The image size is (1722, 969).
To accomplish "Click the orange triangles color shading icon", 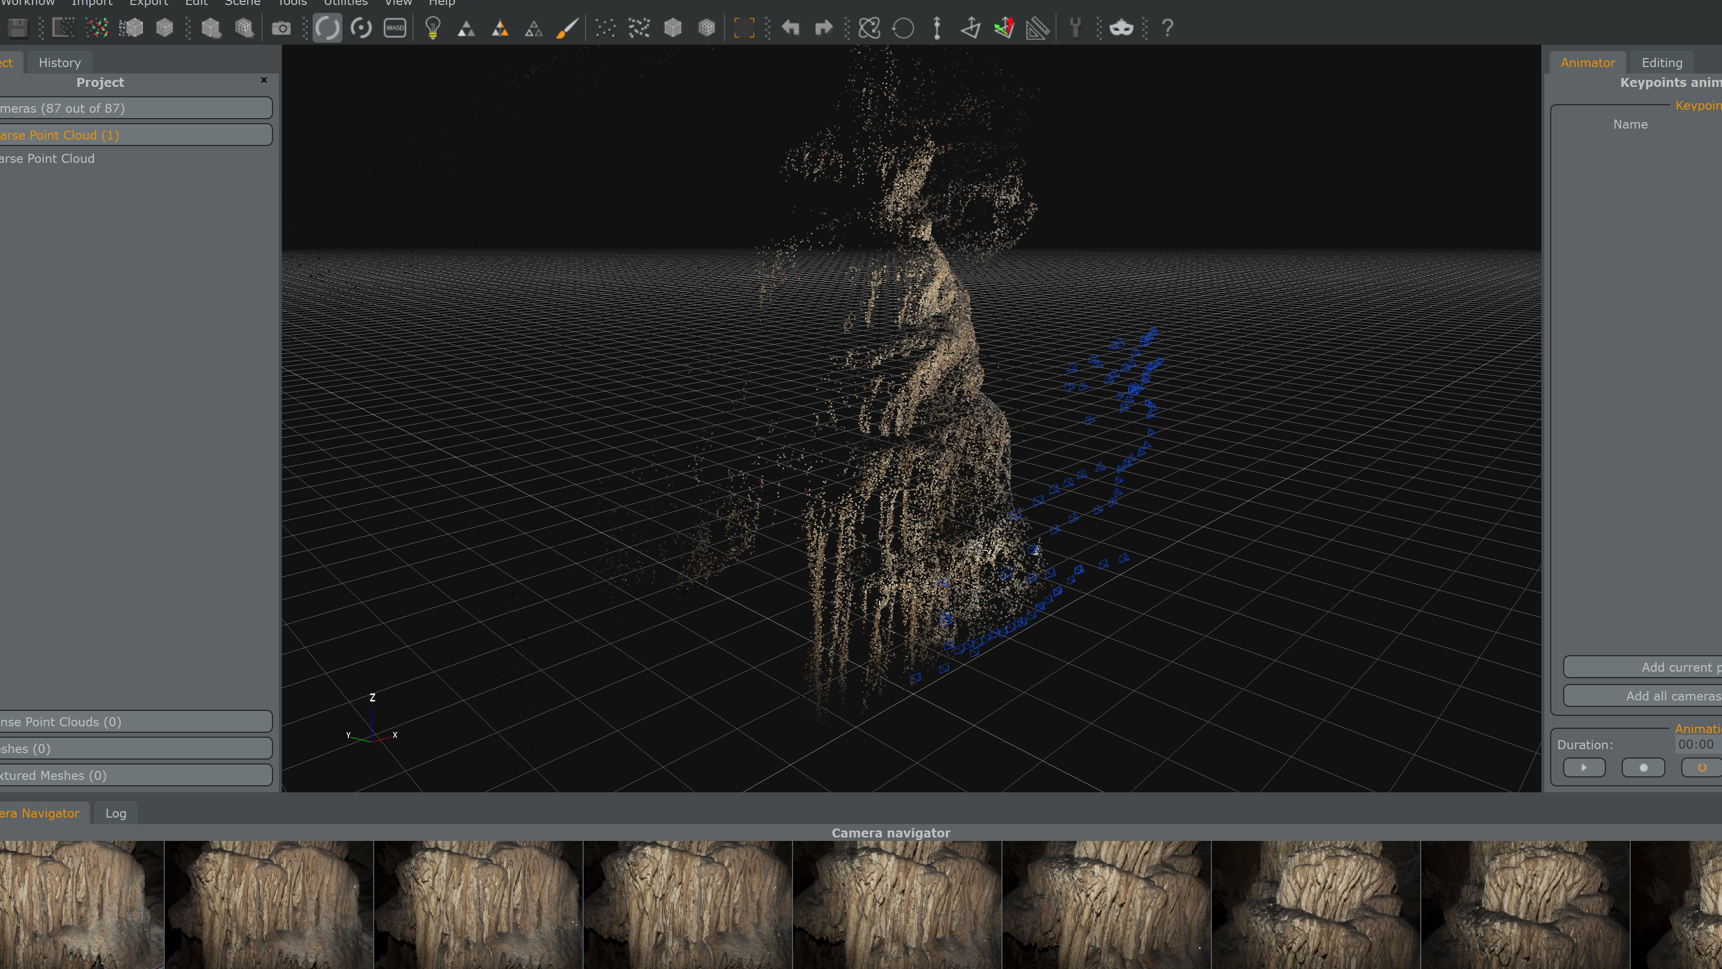I will coord(500,28).
